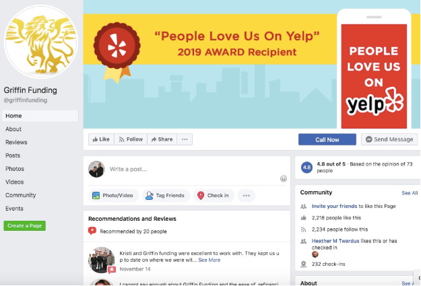Follow the Griffin Funding page
Viewport: 421px width, 286px height.
(131, 139)
